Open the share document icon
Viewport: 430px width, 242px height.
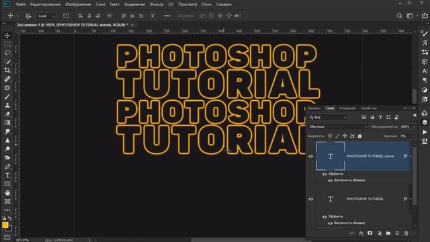click(425, 15)
